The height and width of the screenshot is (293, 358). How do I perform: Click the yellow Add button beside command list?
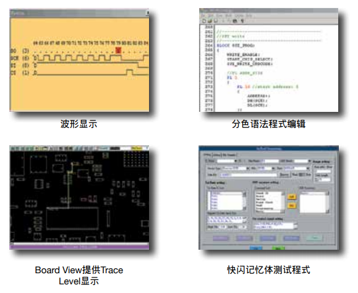(x=291, y=197)
